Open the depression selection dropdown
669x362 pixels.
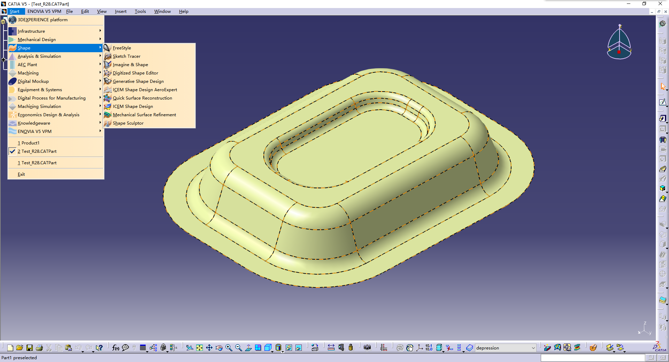point(533,348)
